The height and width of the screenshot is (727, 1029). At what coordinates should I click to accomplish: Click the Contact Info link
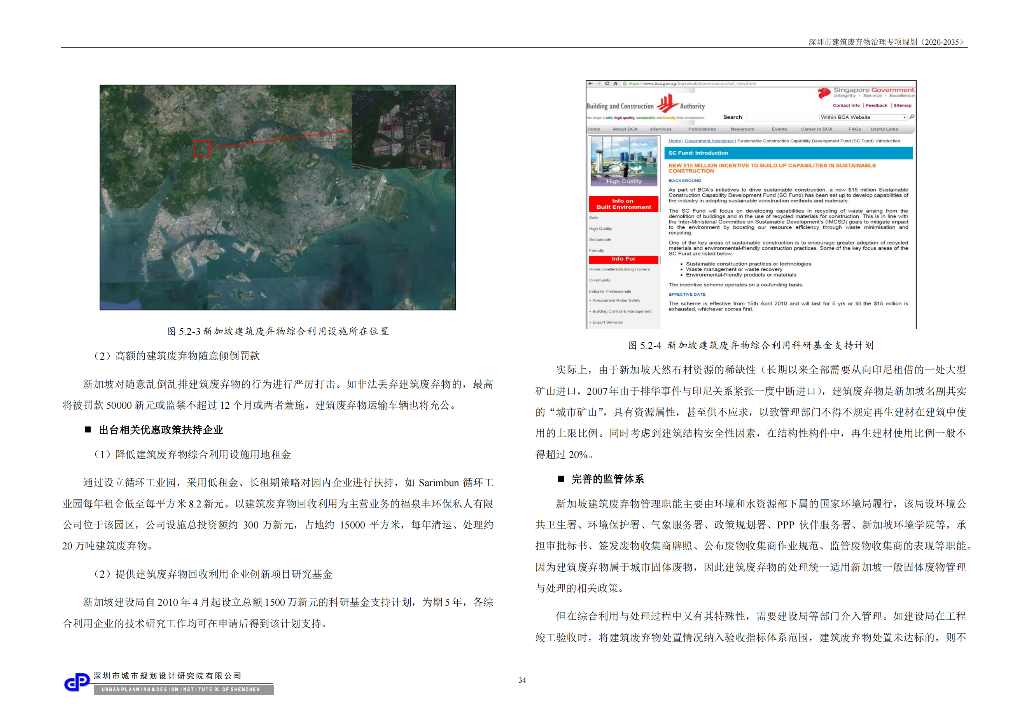[x=846, y=106]
